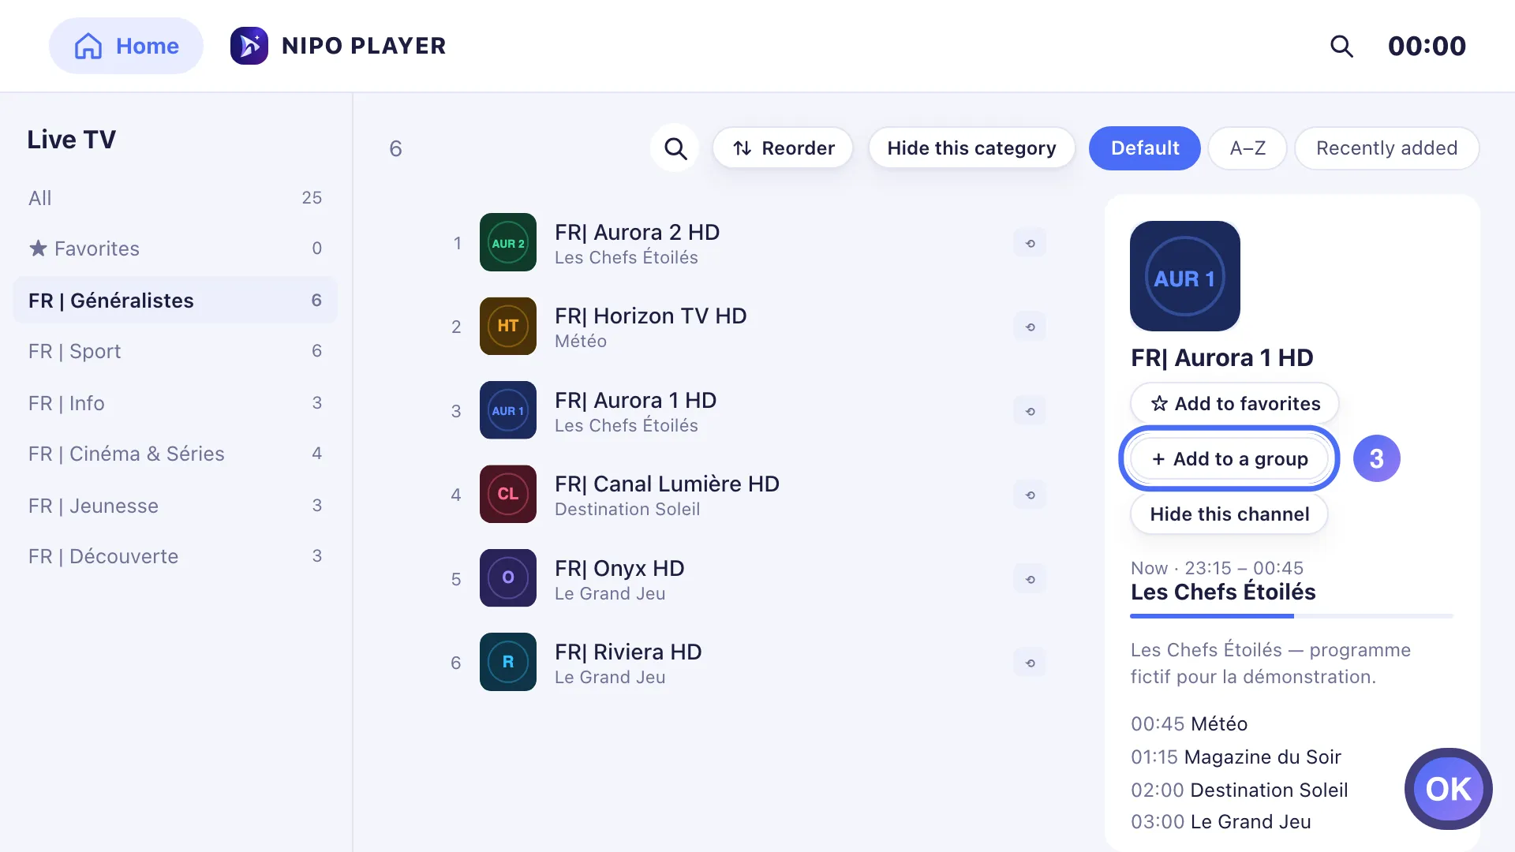1515x852 pixels.
Task: Open FR | Cinéma & Séries category
Action: pyautogui.click(x=175, y=454)
